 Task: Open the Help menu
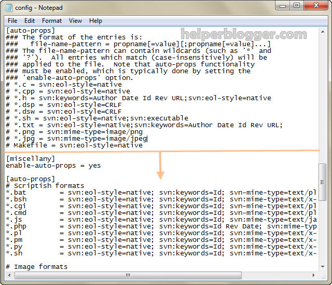click(x=95, y=21)
